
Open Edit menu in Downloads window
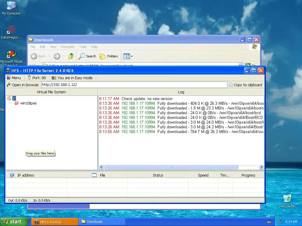click(x=42, y=47)
